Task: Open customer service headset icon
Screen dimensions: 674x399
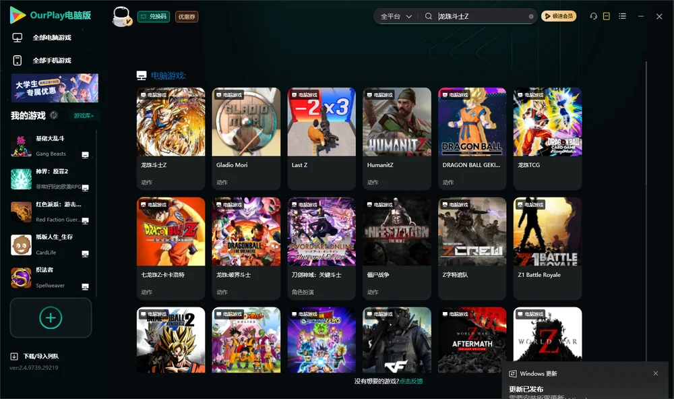Action: (x=594, y=16)
